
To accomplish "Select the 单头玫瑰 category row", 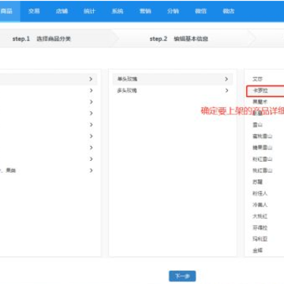I will 173,79.
